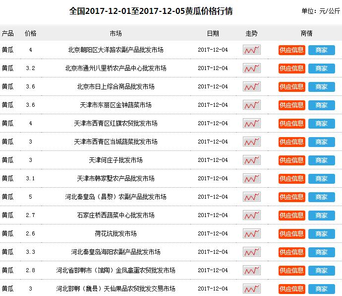Click 商家 button for 天津市韩家墅农产品批发市场
This screenshot has width=342, height=296.
click(321, 179)
